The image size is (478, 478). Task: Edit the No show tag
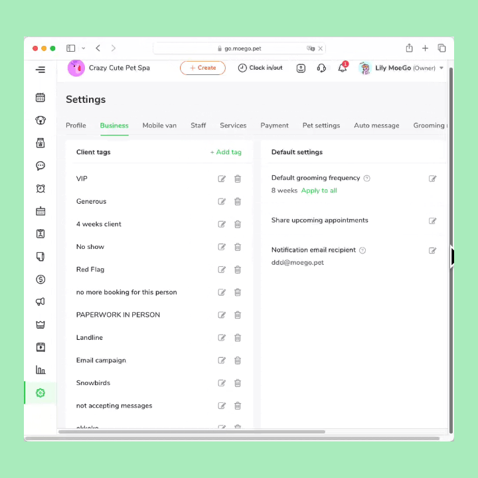(x=222, y=246)
